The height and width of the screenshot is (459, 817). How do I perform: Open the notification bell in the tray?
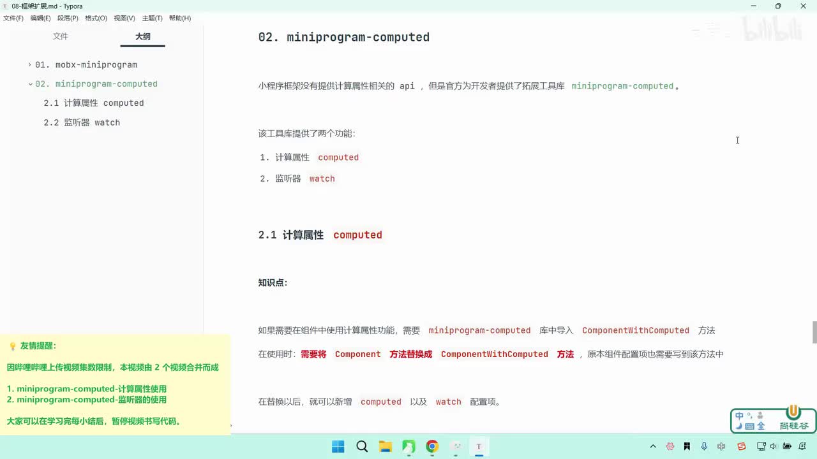[802, 446]
